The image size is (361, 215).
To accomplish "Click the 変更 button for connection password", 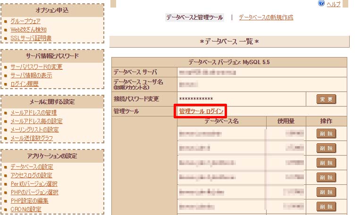I will pos(326,99).
